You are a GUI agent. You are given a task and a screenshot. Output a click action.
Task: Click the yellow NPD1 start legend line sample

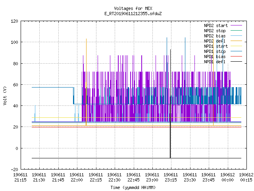pos(236,46)
